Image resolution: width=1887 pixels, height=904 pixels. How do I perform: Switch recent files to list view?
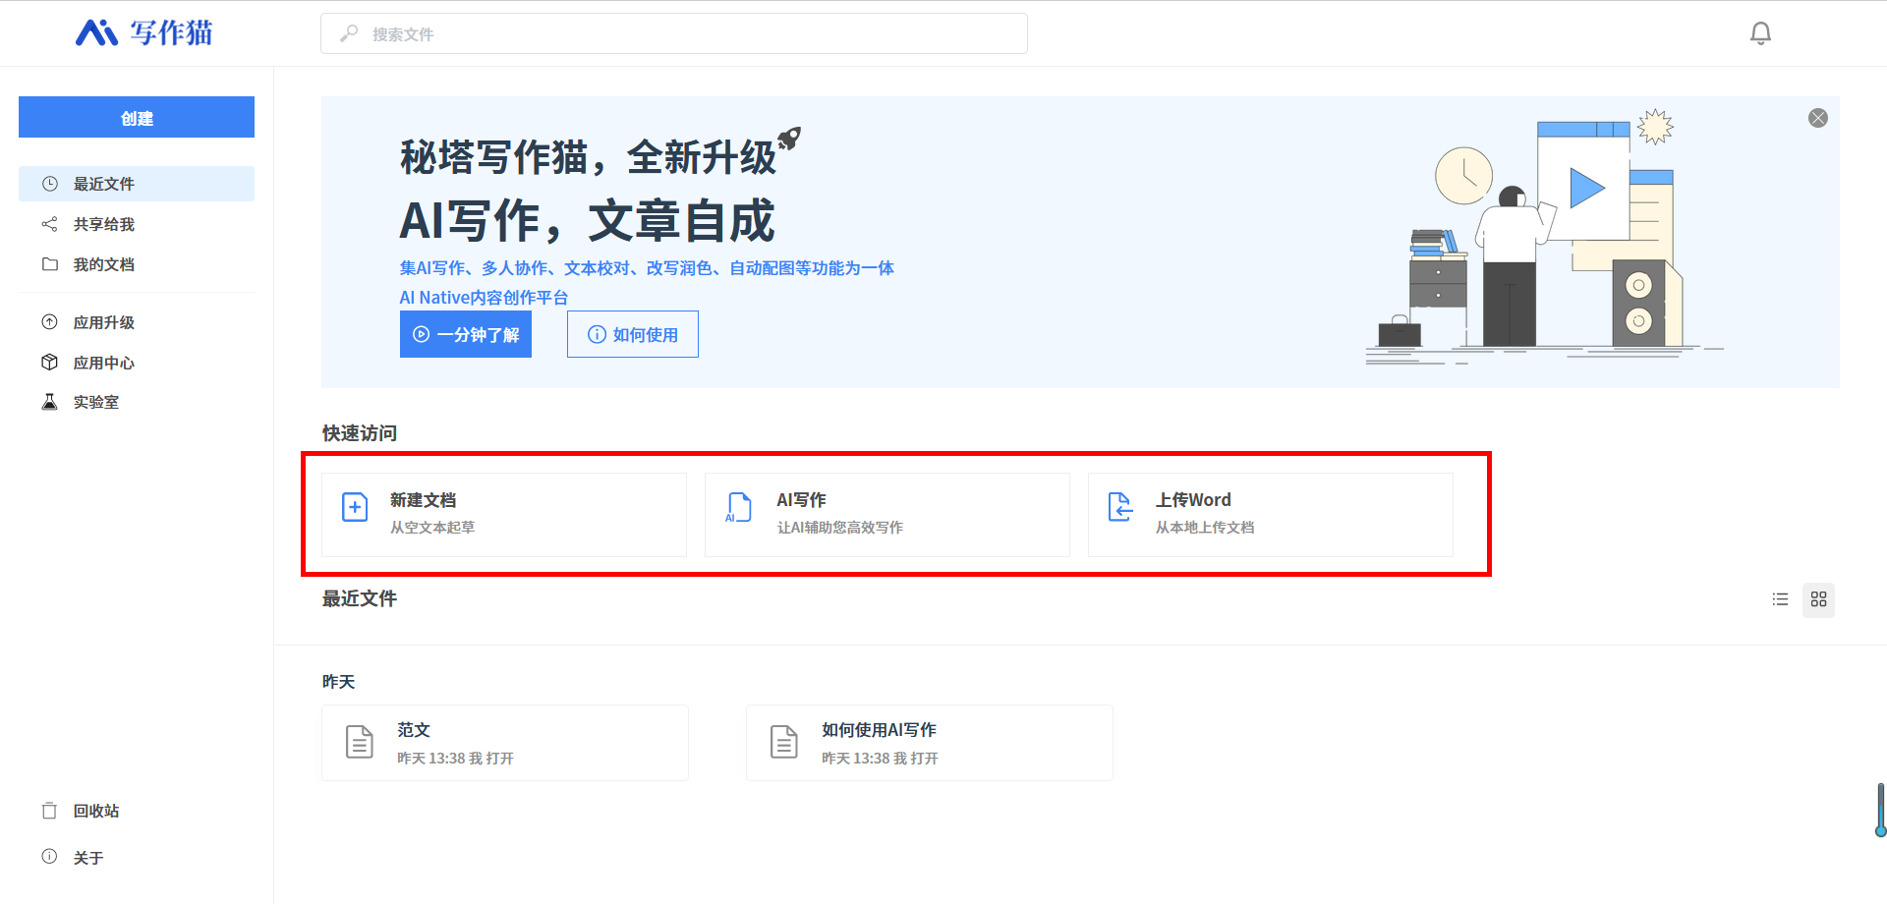[1780, 599]
